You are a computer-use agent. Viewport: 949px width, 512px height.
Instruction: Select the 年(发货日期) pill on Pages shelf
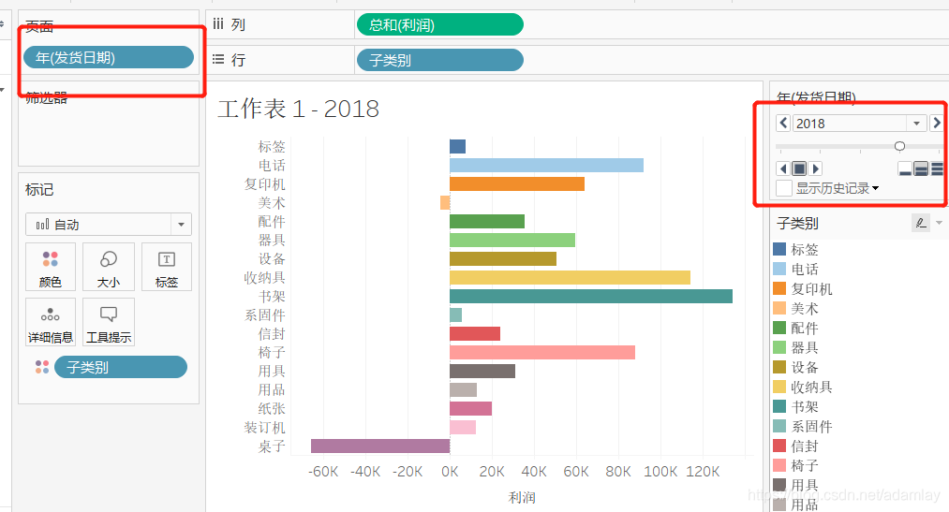pyautogui.click(x=109, y=57)
